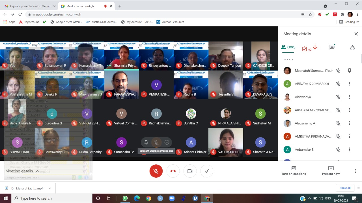This screenshot has height=203, width=362.
Task: Open options for Alagarsamy A
Action: (x=350, y=123)
